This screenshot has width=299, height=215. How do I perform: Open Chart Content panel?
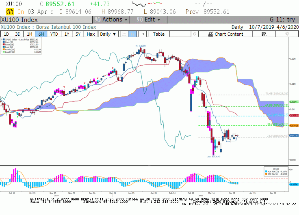pos(225,34)
